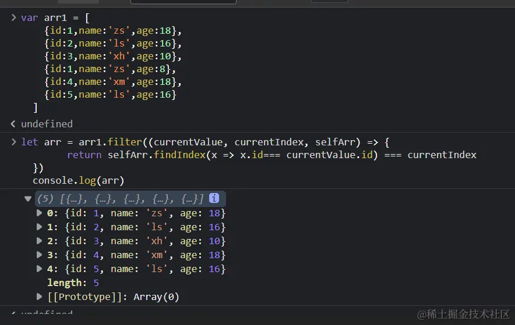The height and width of the screenshot is (325, 515).
Task: Click the 'var arr1 = [' input line
Action: (x=55, y=17)
